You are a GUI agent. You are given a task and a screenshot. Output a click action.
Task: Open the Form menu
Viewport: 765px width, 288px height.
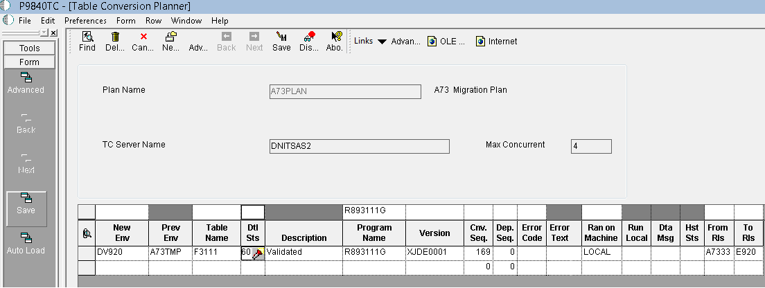click(x=126, y=21)
